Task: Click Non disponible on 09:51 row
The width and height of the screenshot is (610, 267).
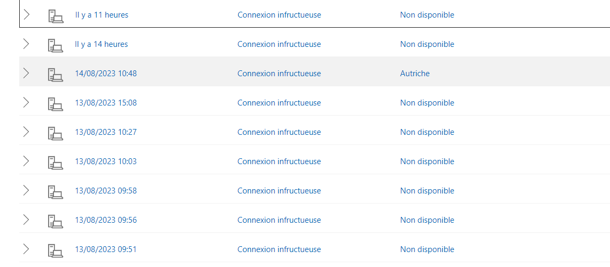Action: [427, 249]
